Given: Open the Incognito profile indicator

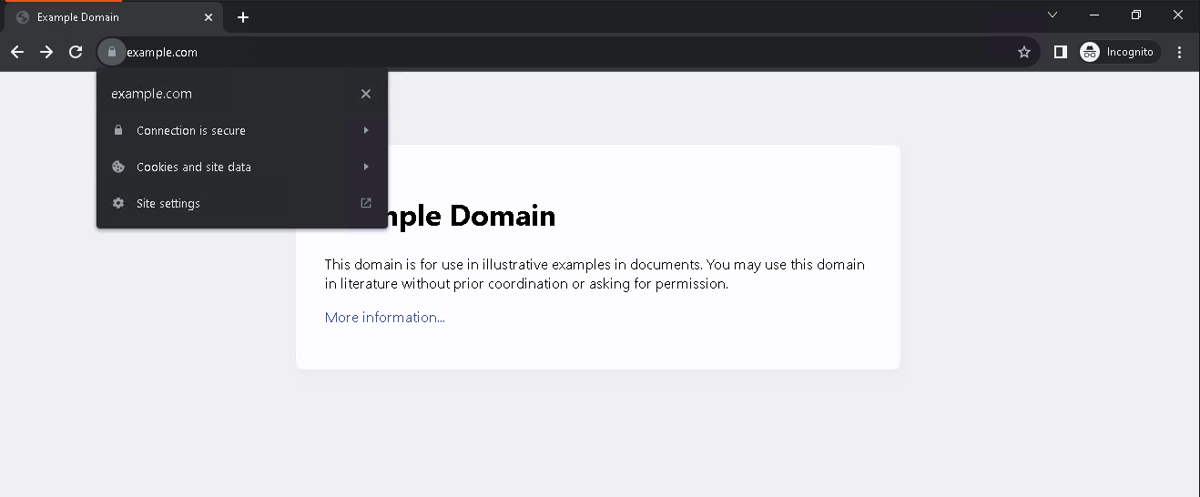Looking at the screenshot, I should pyautogui.click(x=1118, y=53).
